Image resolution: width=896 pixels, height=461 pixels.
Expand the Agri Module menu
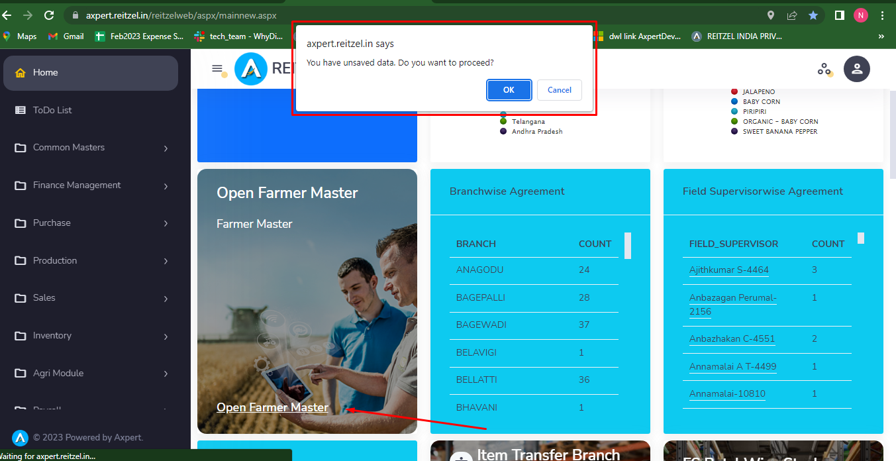tap(90, 374)
